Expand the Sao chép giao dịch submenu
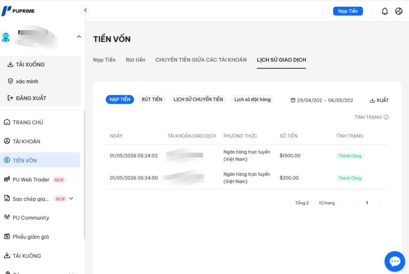The image size is (409, 274). pyautogui.click(x=71, y=199)
